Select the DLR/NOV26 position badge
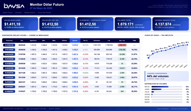191x111 pixels. pyautogui.click(x=9, y=73)
